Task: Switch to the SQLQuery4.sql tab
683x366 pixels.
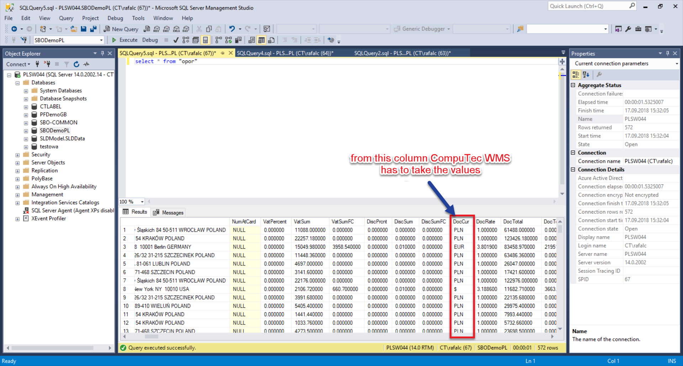Action: tap(285, 53)
